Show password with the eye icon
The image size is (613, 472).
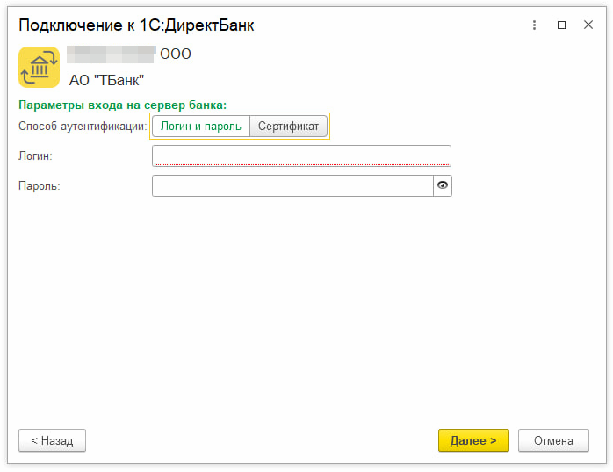coord(443,185)
